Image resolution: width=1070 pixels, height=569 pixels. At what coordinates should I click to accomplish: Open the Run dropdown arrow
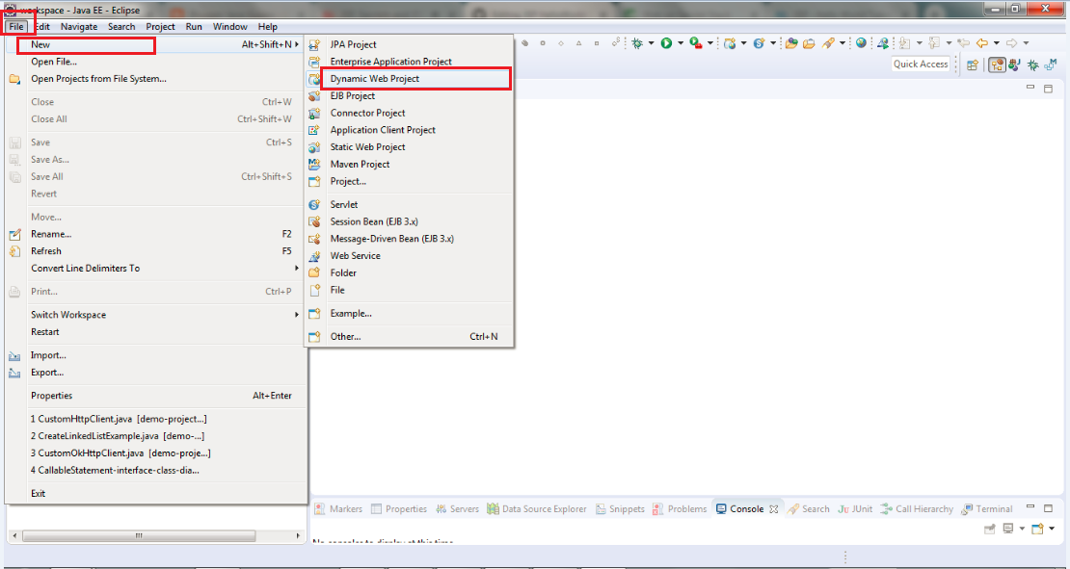click(681, 43)
